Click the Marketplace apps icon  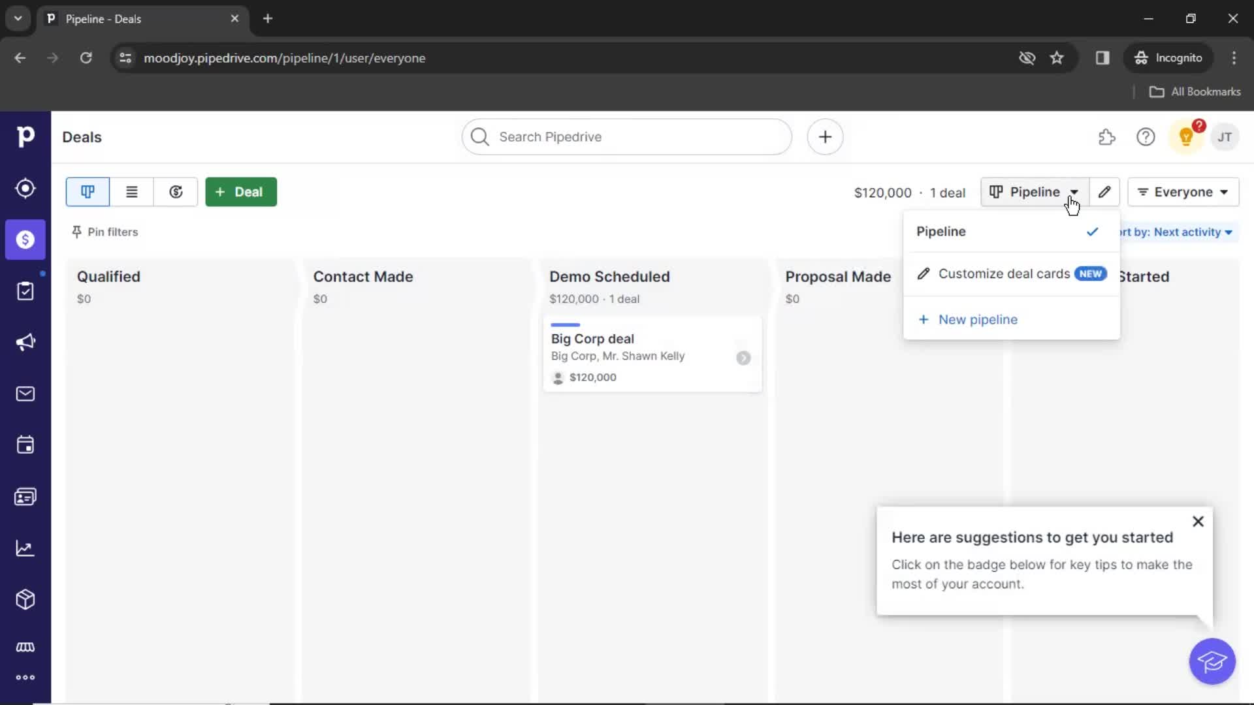(x=25, y=646)
